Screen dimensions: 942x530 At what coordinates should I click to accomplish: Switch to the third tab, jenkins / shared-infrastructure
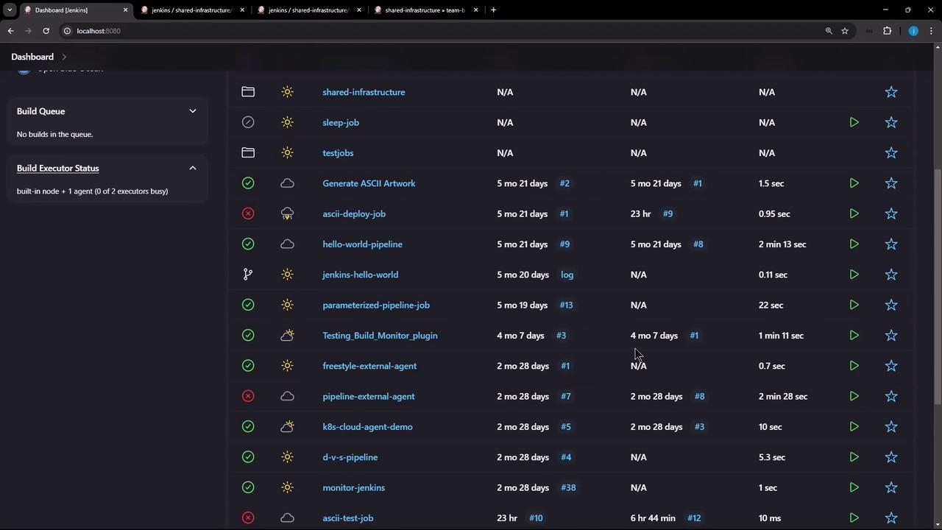coord(308,10)
